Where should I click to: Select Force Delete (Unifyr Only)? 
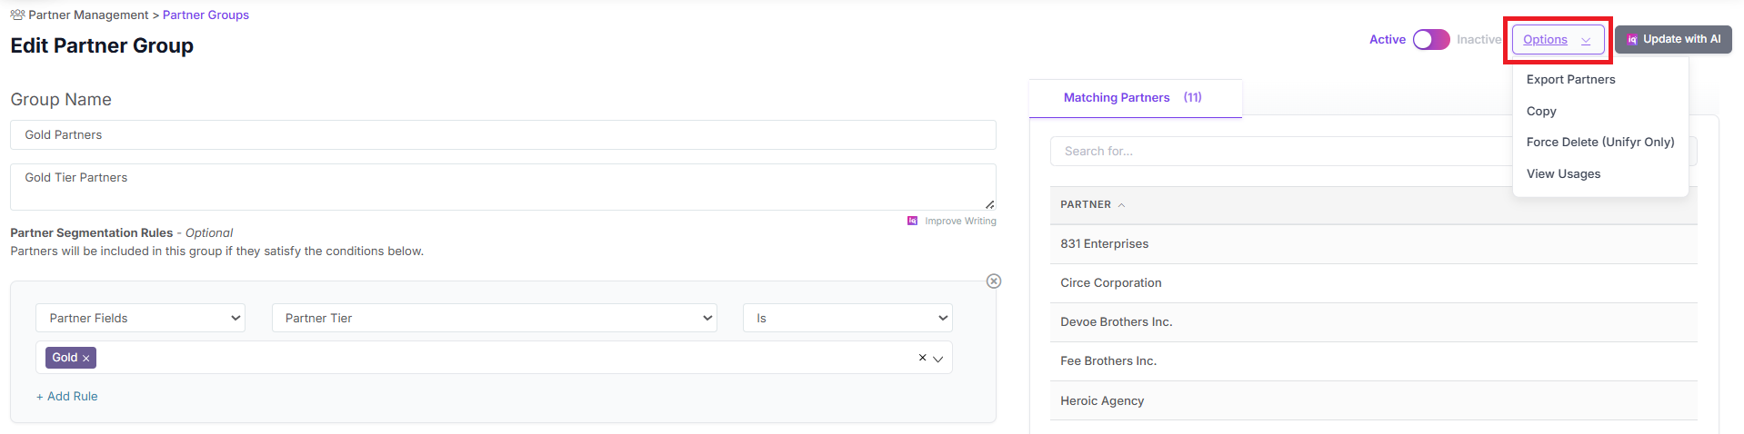coord(1599,142)
